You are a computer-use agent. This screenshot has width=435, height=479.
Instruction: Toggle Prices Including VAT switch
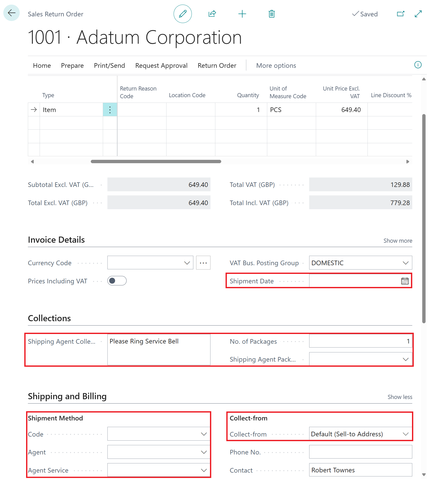117,281
